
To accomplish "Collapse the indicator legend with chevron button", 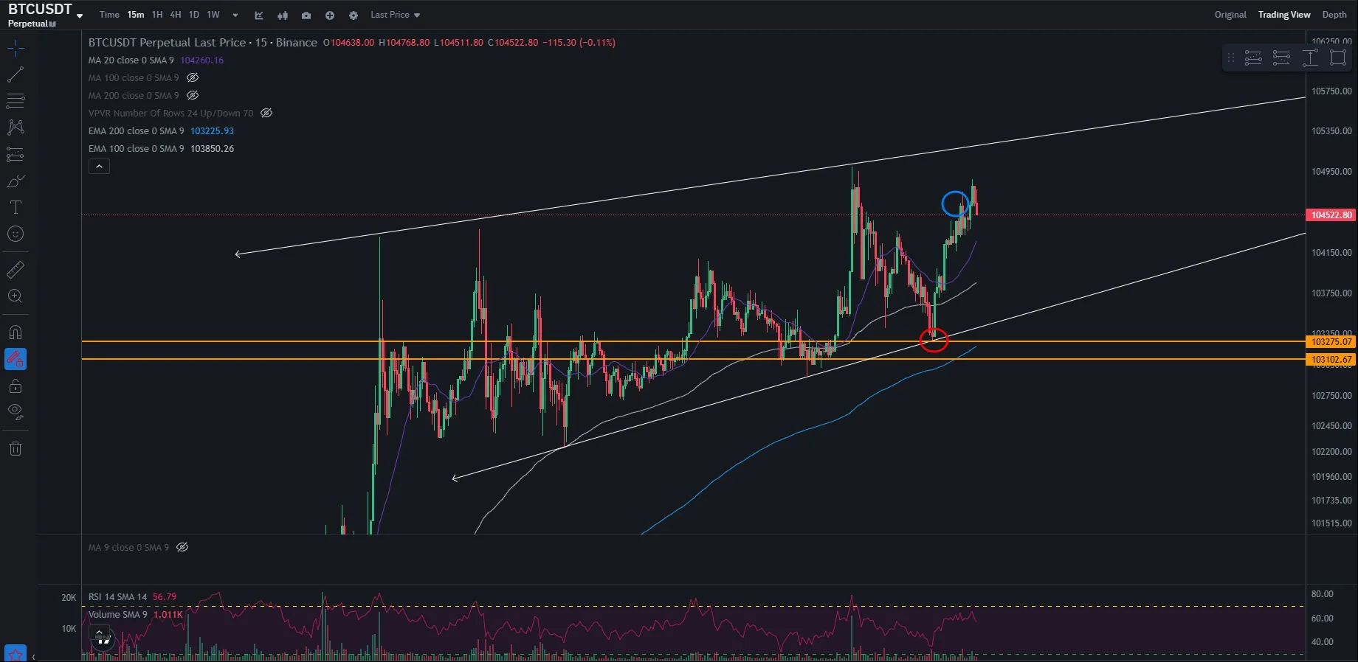I will (x=99, y=167).
